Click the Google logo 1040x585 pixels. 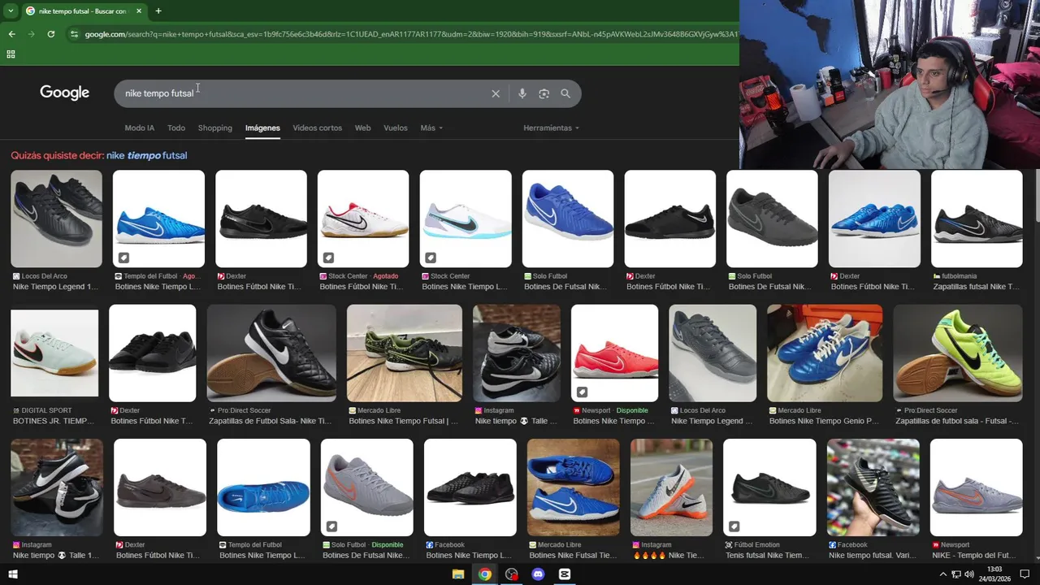[64, 93]
